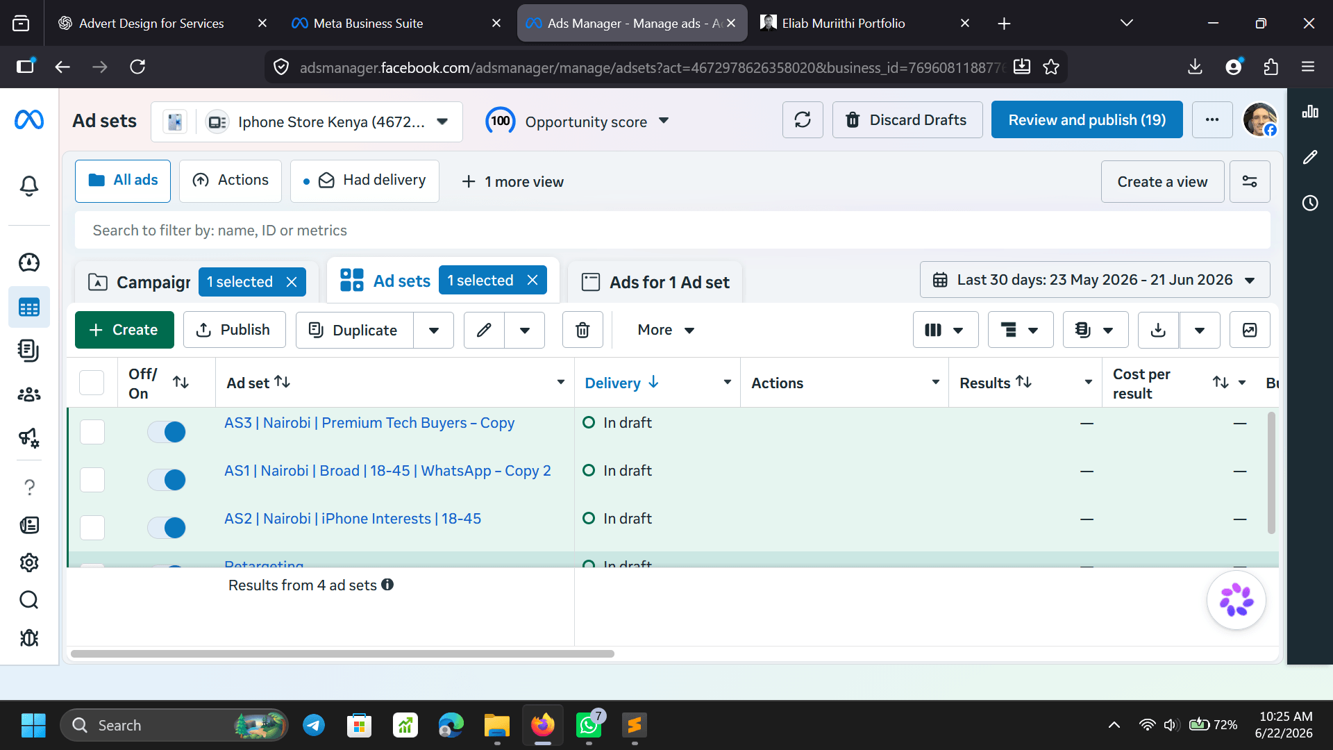Image resolution: width=1333 pixels, height=750 pixels.
Task: Open the Breakdown dropdown
Action: click(x=1021, y=330)
